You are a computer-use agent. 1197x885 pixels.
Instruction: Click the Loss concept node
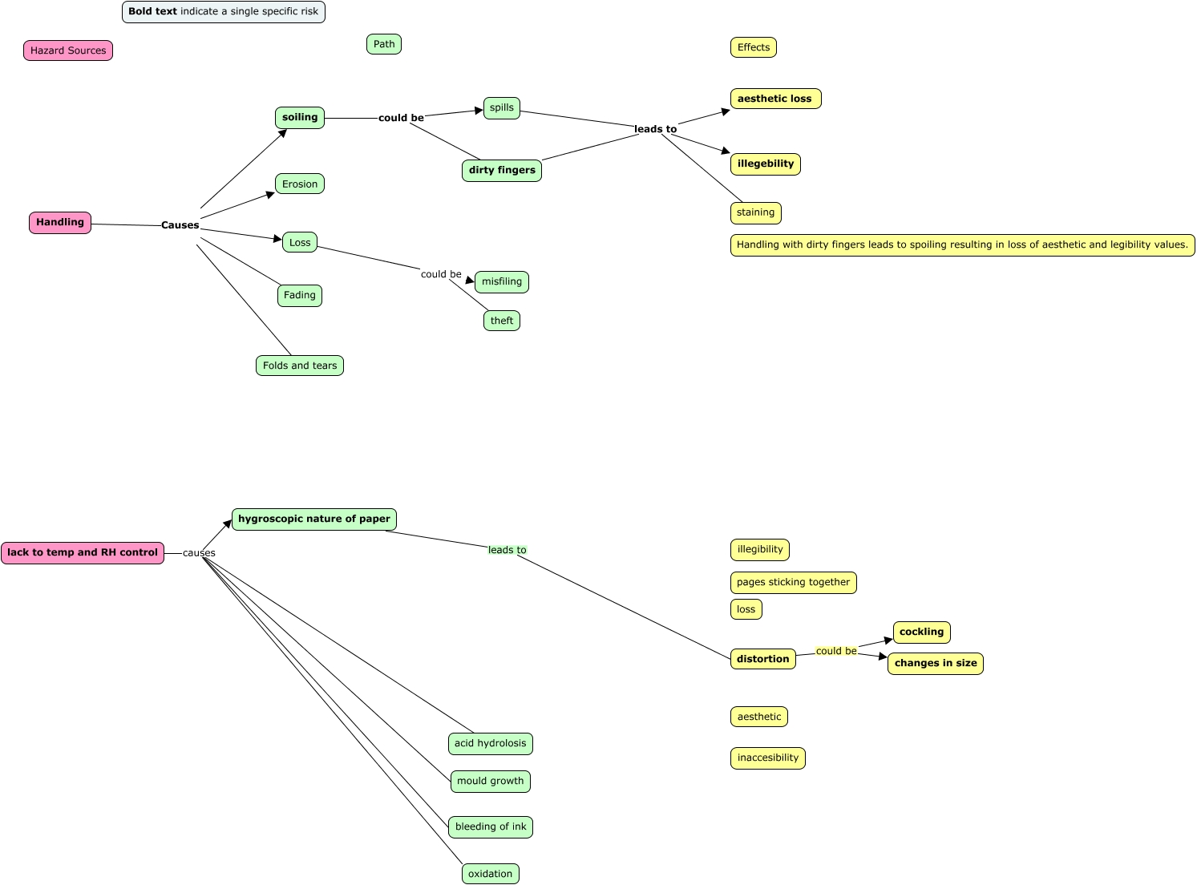tap(299, 241)
